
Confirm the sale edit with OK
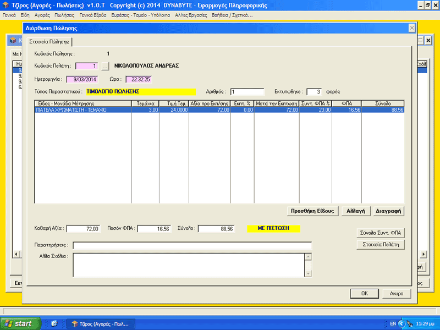pos(364,294)
